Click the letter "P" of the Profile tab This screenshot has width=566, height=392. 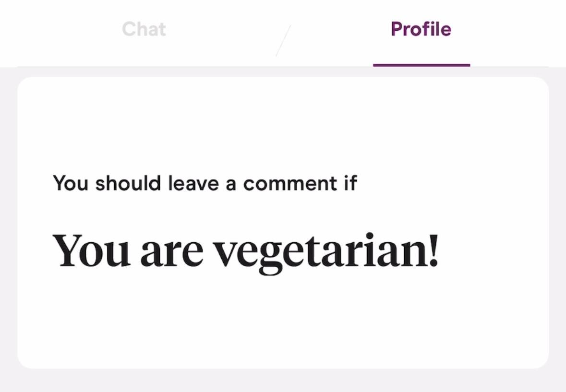point(397,29)
